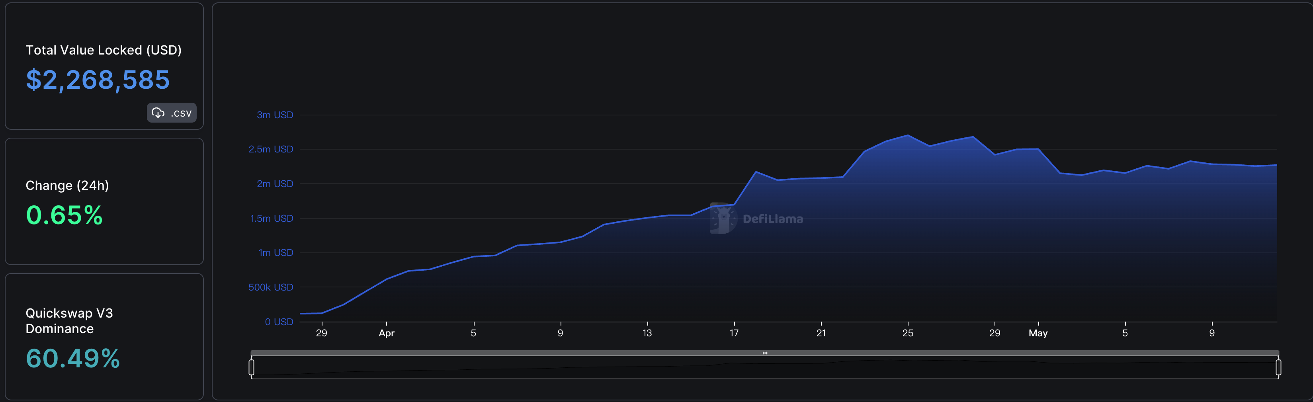Click the 60.49% dominance value
The height and width of the screenshot is (402, 1313).
point(73,358)
